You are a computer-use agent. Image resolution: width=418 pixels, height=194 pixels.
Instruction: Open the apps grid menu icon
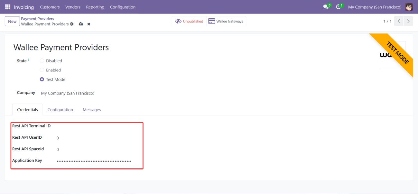8,7
